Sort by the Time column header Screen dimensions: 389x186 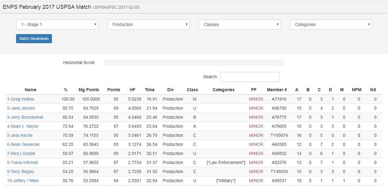tap(150, 90)
